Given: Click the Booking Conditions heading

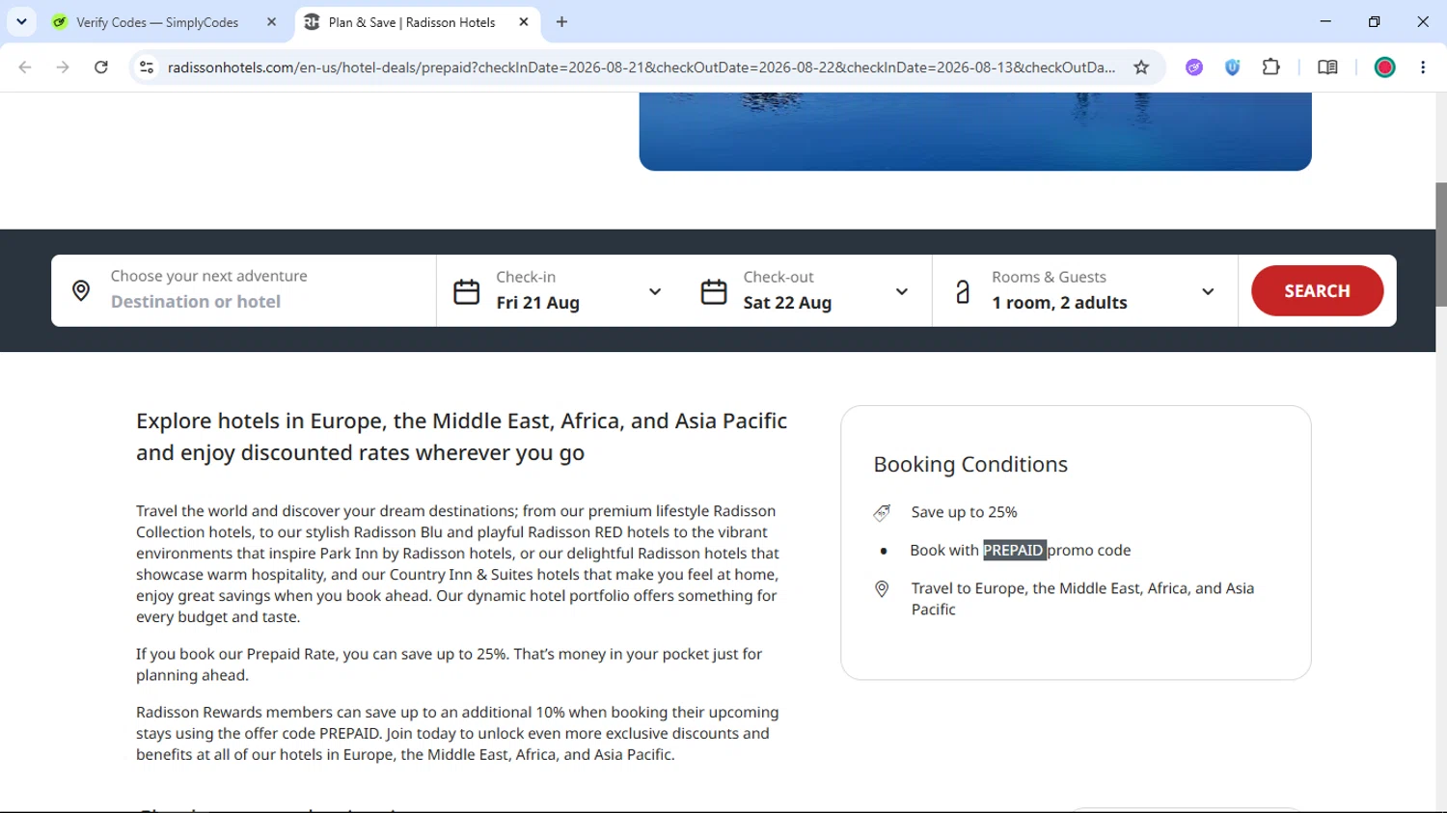Looking at the screenshot, I should point(970,464).
